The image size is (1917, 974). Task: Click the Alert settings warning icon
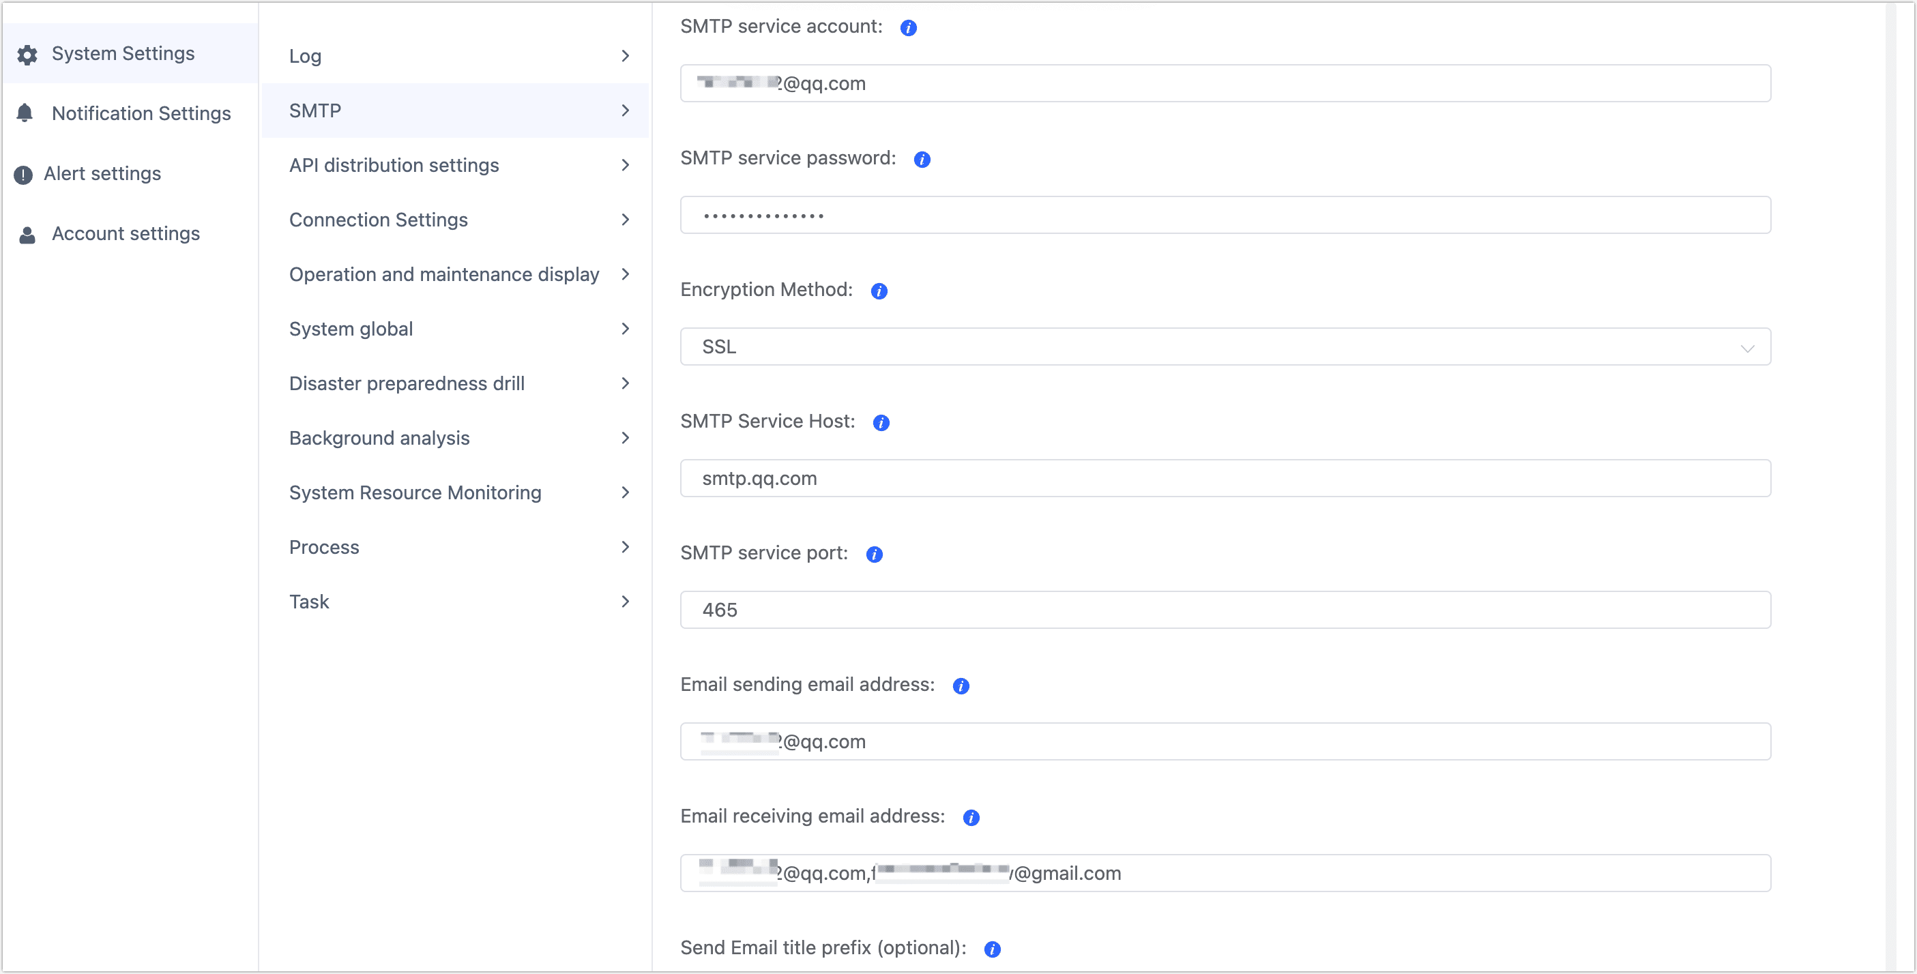click(x=27, y=174)
